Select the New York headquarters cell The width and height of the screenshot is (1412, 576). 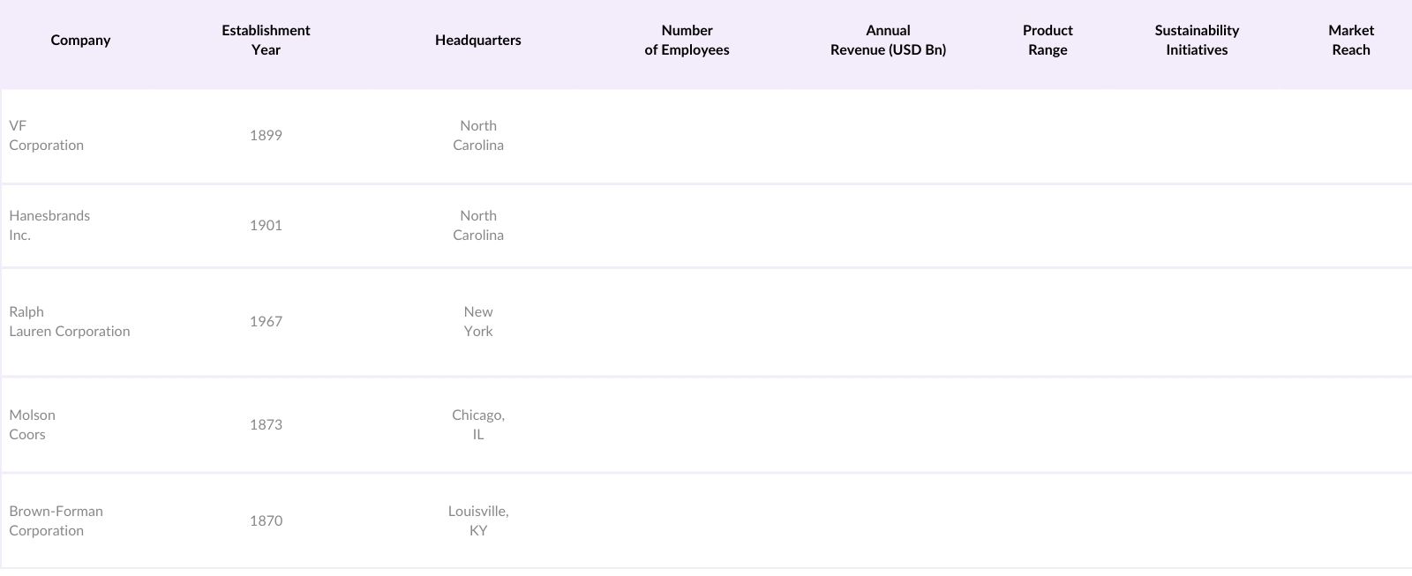(478, 322)
